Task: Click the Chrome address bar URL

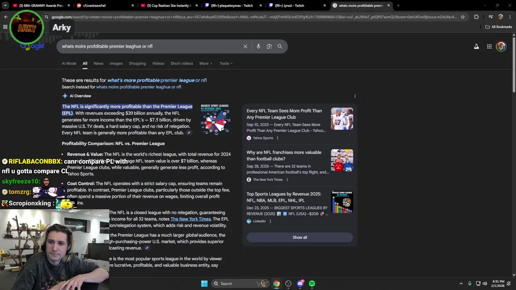Action: (254, 17)
